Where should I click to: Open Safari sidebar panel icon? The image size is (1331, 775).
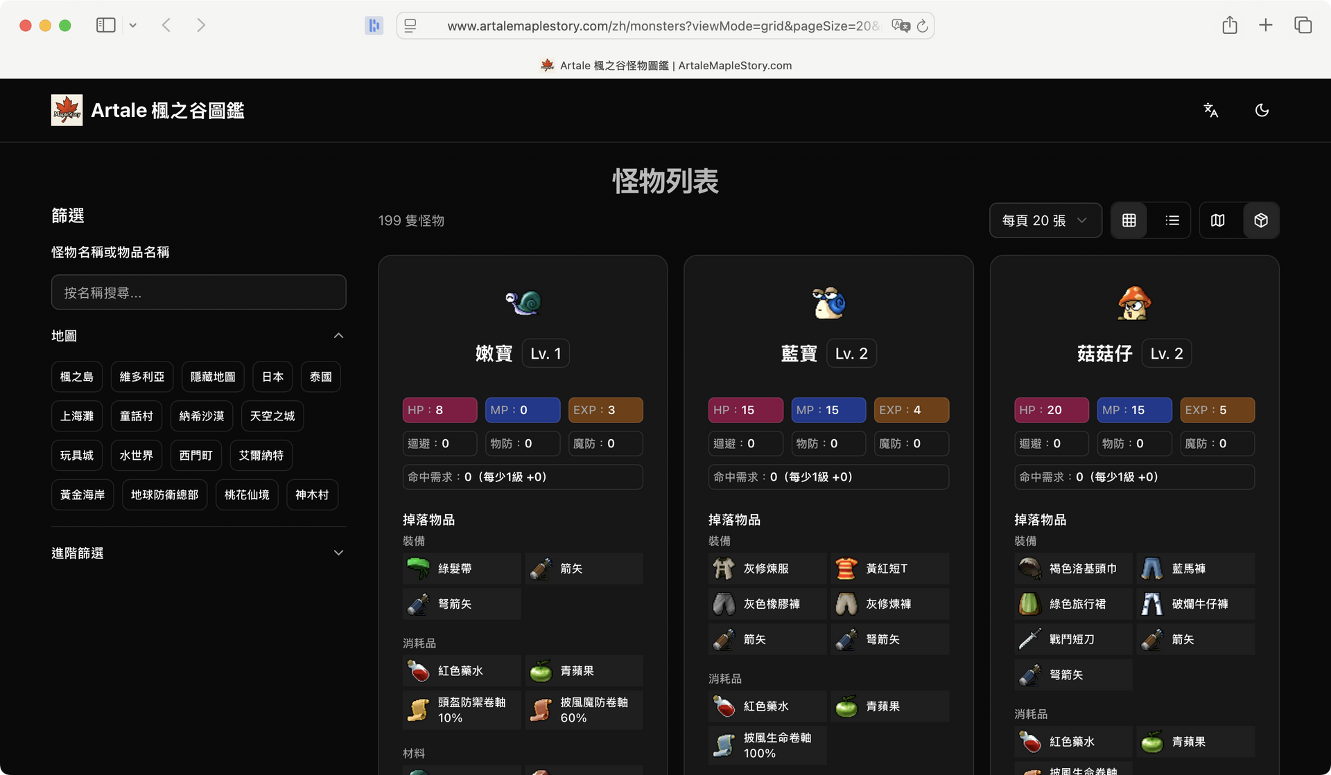coord(105,26)
